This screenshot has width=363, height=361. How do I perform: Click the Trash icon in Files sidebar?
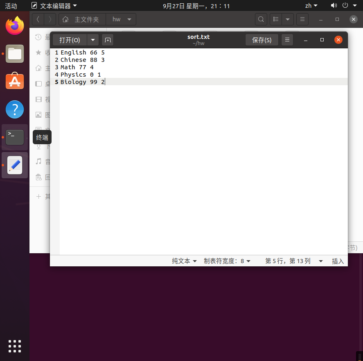(38, 177)
